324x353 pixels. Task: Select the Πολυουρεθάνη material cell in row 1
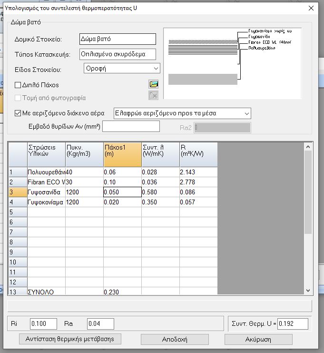tap(46, 172)
